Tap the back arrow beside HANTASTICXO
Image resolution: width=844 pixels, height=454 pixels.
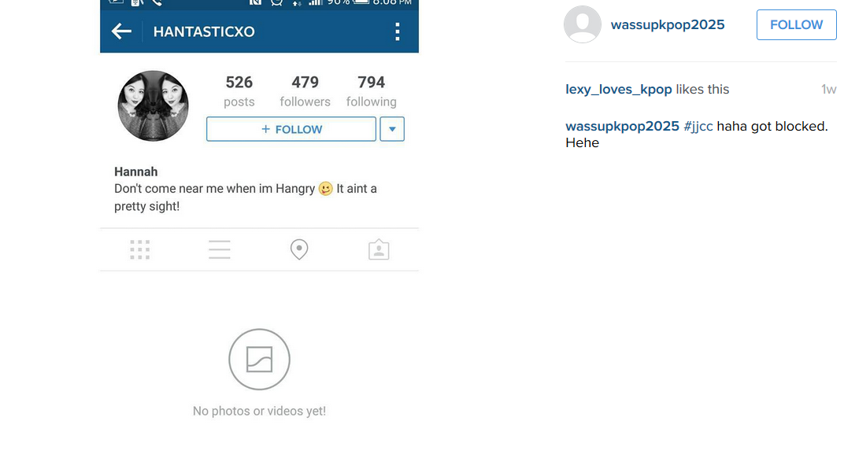(121, 31)
